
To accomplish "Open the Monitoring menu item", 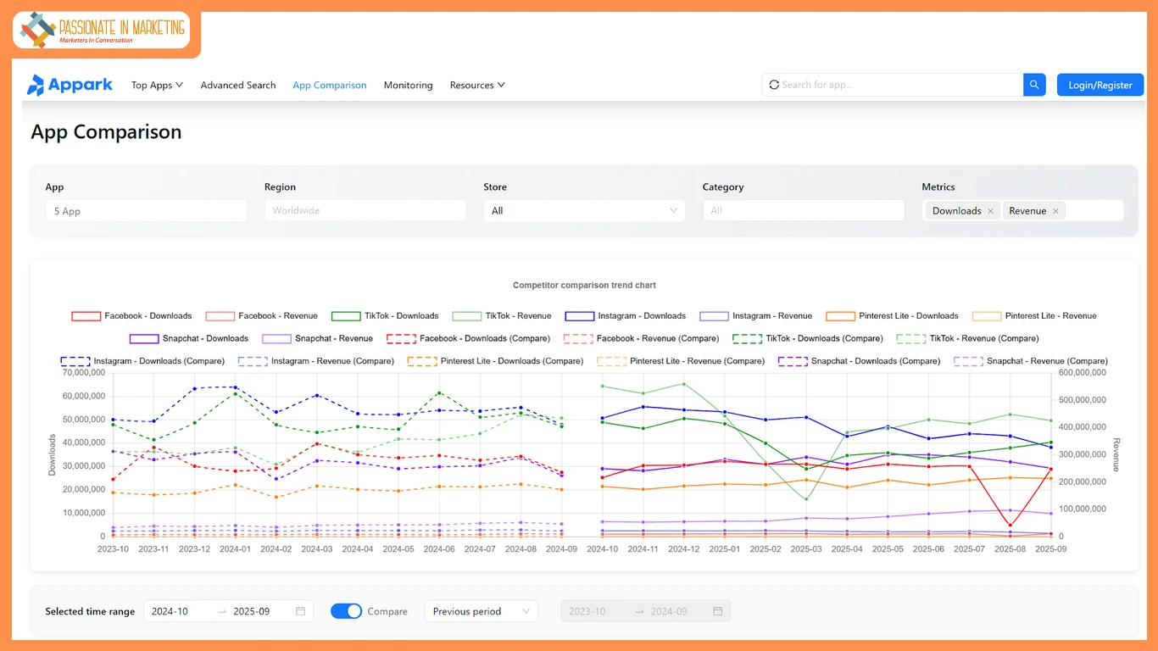I will [x=408, y=86].
